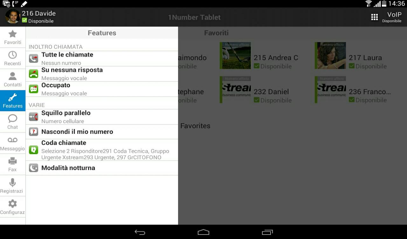Viewport: 407px width, 239px height.
Task: Open Configuraz gear icon
Action: pos(13,207)
